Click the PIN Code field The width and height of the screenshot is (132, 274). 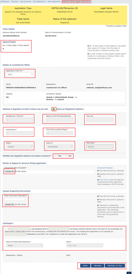pyautogui.click(x=100, y=147)
